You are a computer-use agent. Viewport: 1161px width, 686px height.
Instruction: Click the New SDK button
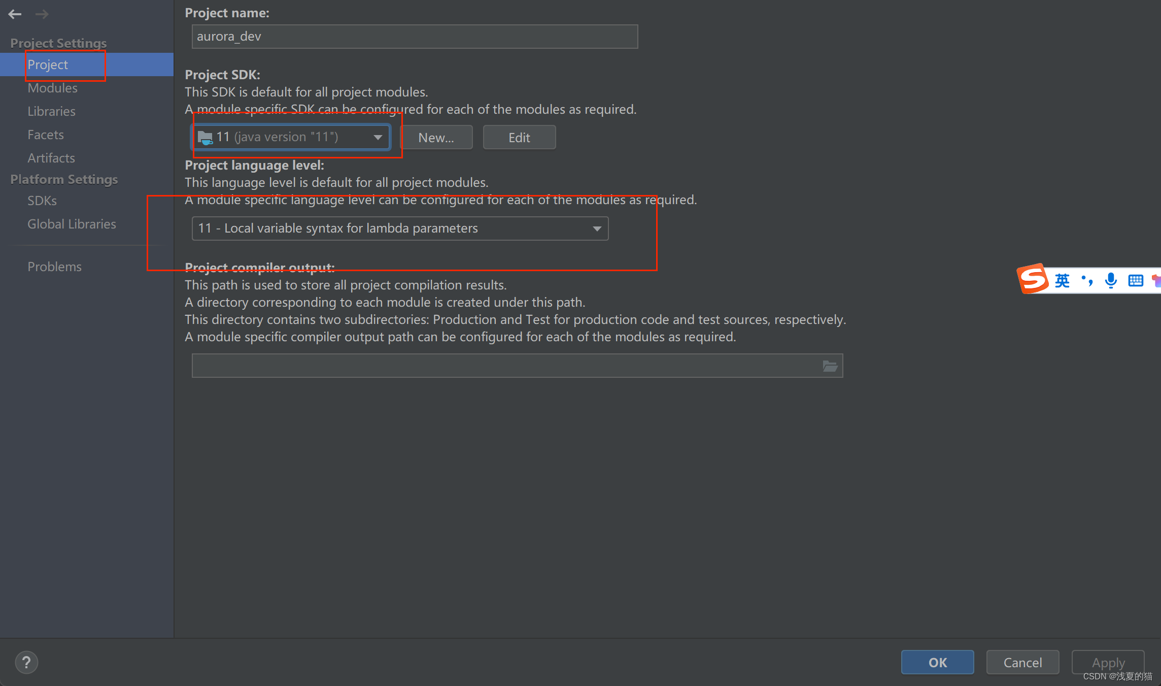437,137
